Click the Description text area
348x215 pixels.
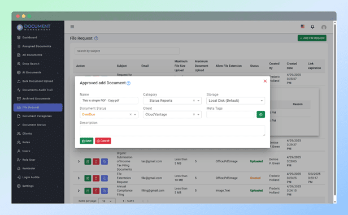click(172, 131)
